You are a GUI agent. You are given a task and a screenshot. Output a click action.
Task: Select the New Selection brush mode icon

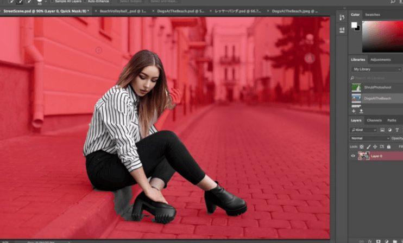[11, 2]
